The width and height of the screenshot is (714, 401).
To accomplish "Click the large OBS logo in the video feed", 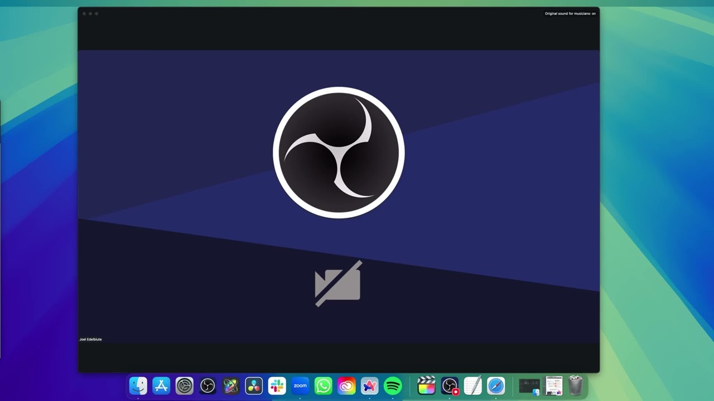I will [x=339, y=152].
